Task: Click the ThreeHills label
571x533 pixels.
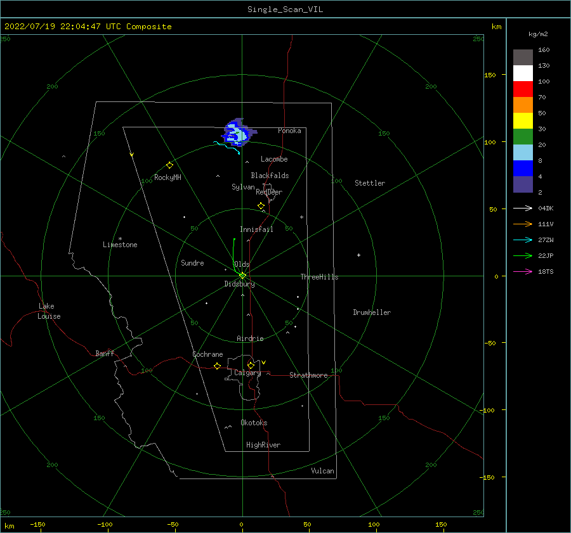Action: click(x=319, y=277)
